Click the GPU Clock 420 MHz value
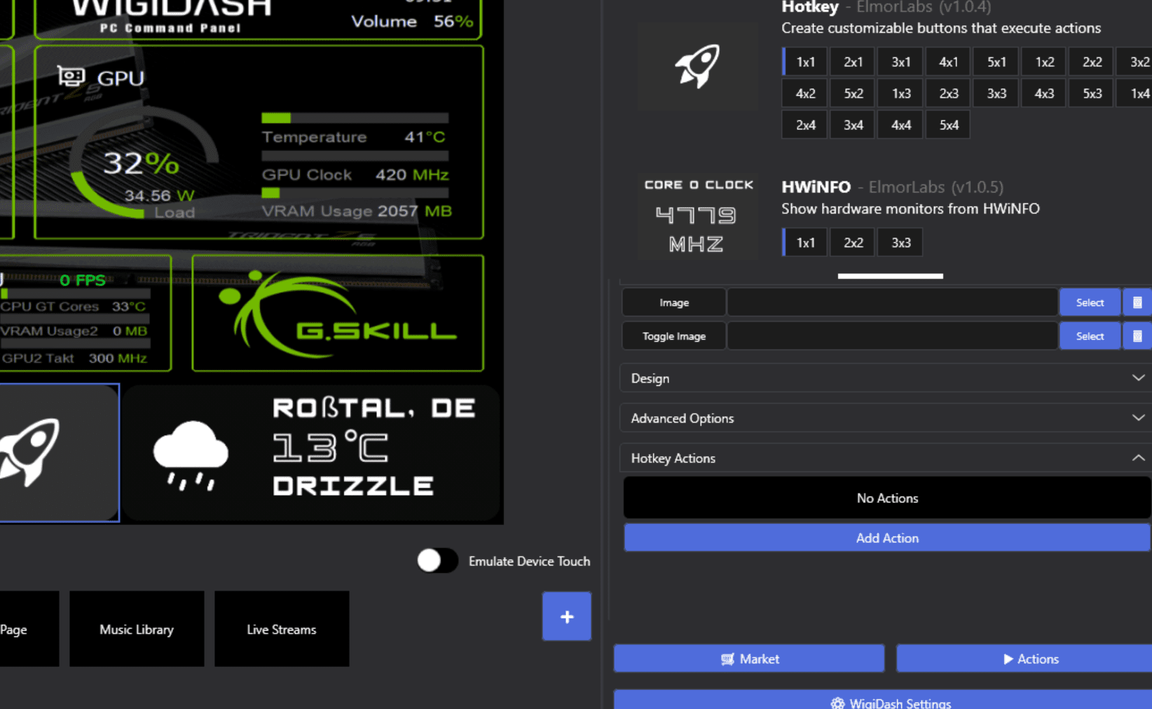 (x=412, y=174)
